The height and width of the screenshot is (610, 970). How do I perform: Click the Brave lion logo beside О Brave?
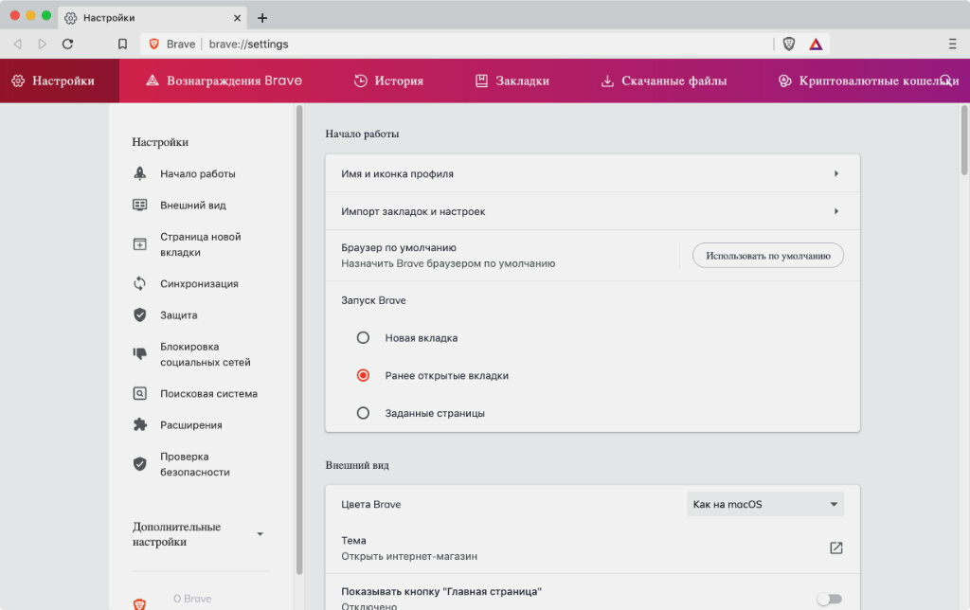(140, 604)
